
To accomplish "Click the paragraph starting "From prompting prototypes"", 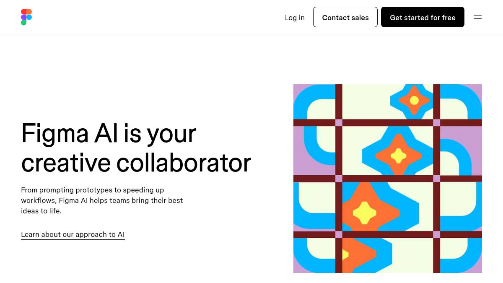I will [x=102, y=200].
